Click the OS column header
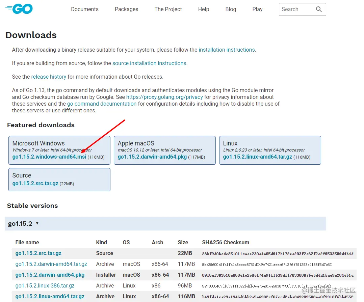This screenshot has width=364, height=302. pyautogui.click(x=126, y=242)
